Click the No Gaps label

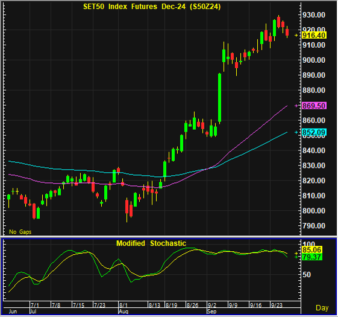[20, 232]
